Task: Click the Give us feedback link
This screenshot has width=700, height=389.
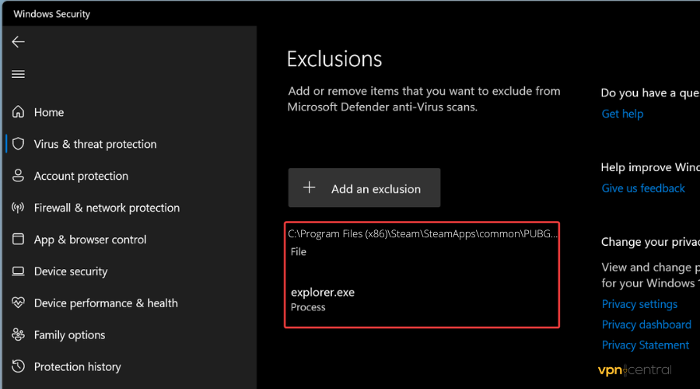Action: [x=642, y=188]
